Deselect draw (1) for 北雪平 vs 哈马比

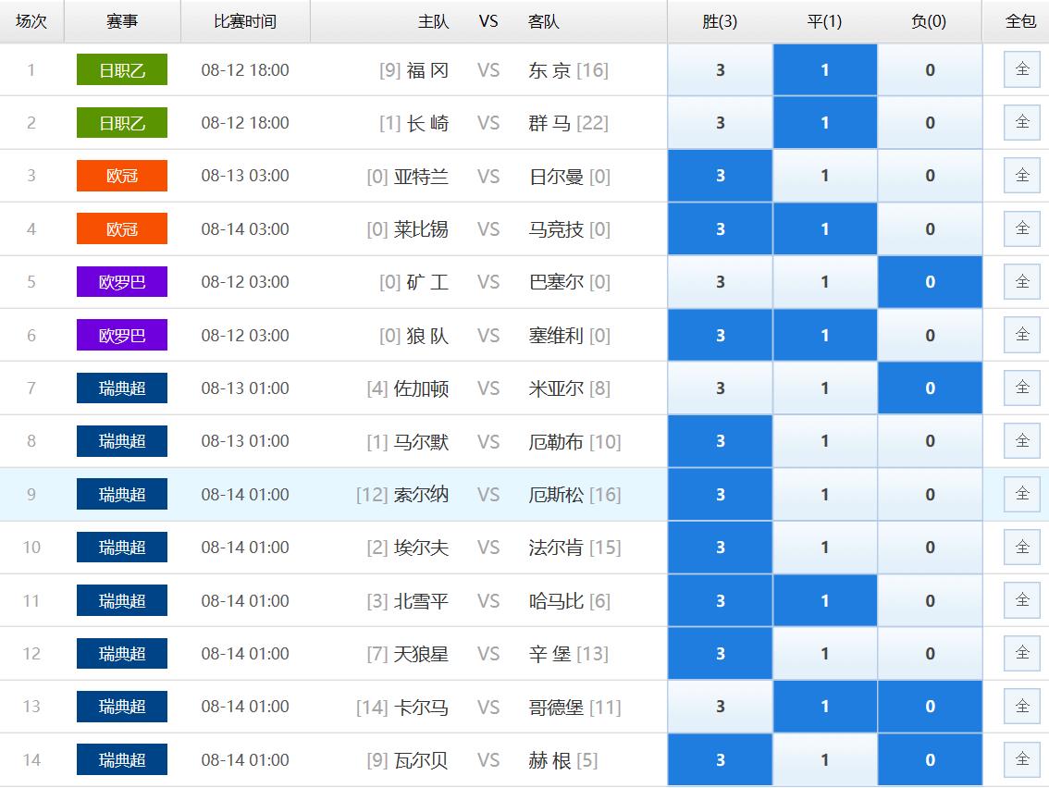point(825,600)
